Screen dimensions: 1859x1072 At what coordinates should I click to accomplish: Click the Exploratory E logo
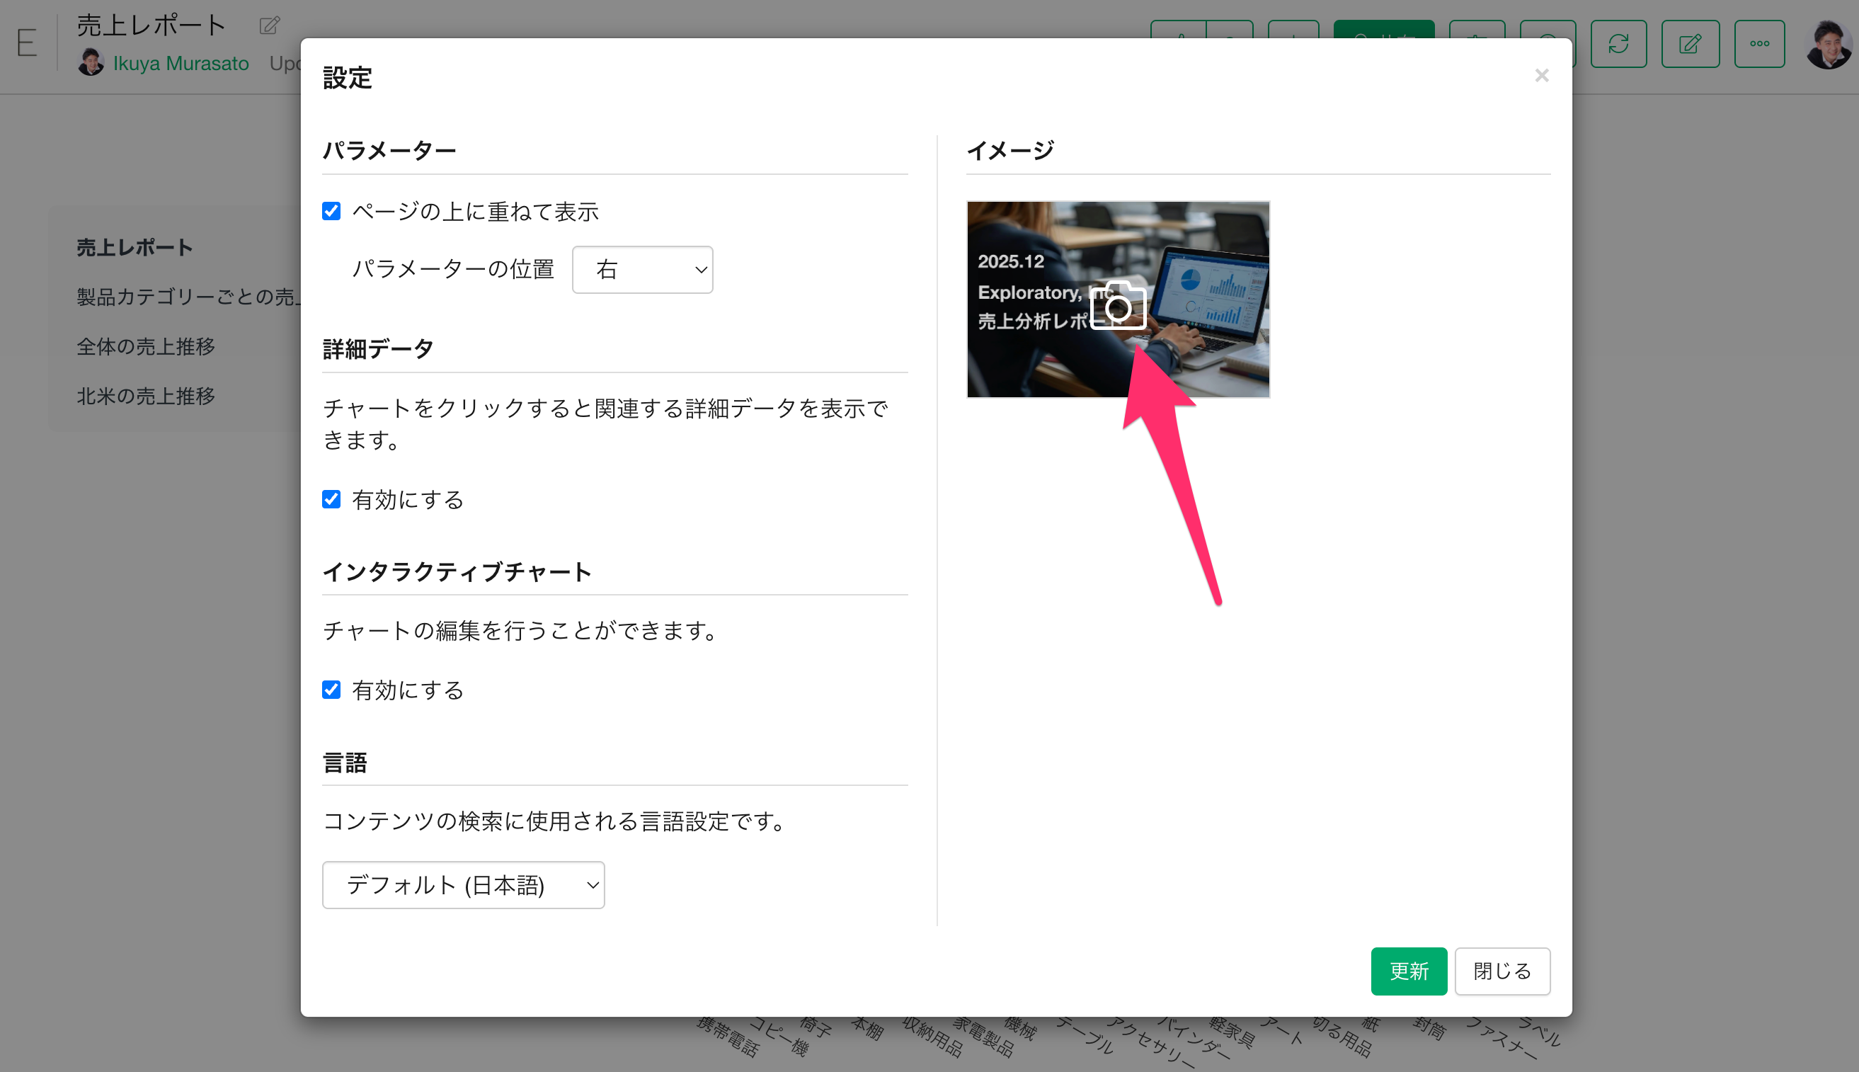pos(27,42)
